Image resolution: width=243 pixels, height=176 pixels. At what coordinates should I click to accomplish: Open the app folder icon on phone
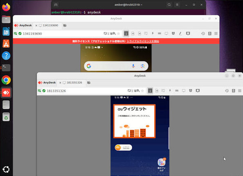click(162, 163)
